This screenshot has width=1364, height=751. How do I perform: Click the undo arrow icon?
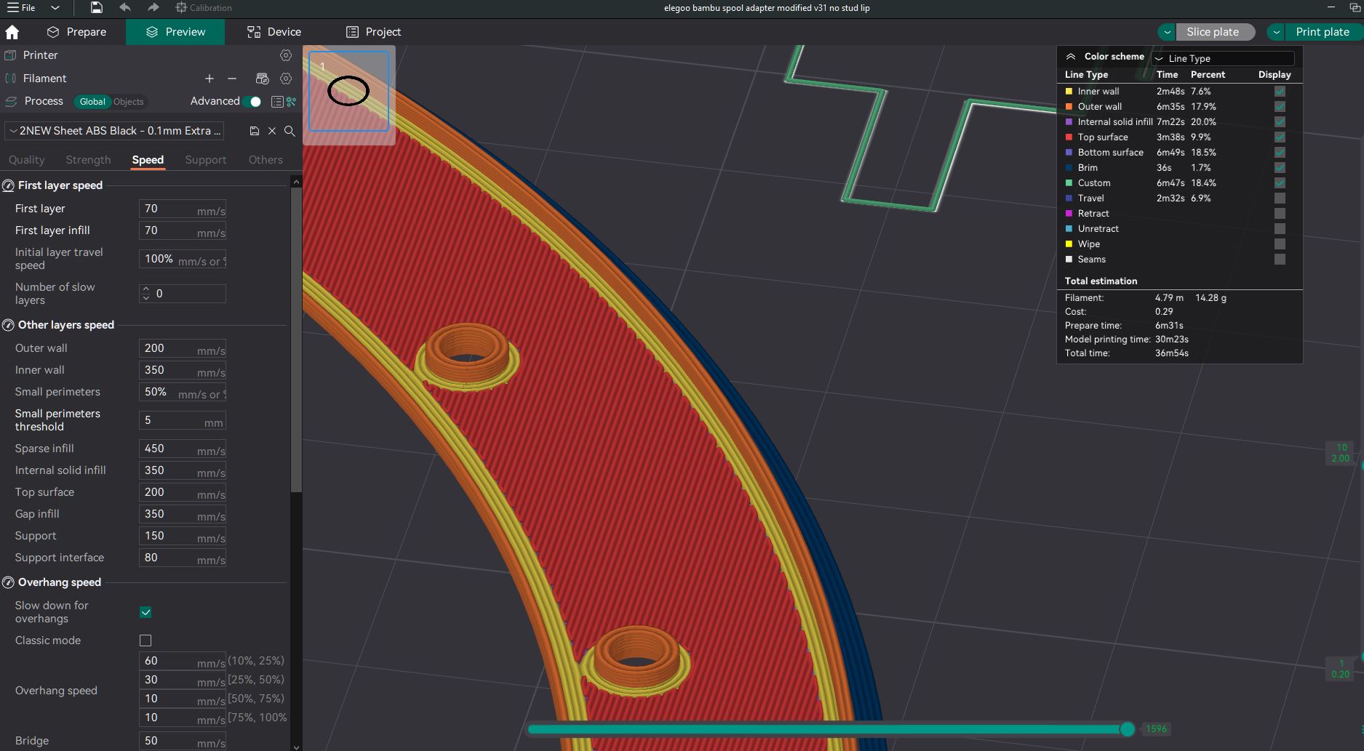click(125, 8)
